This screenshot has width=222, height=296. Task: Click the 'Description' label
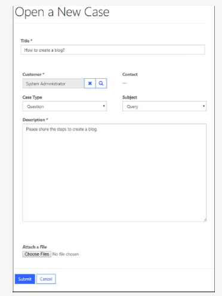(x=34, y=120)
